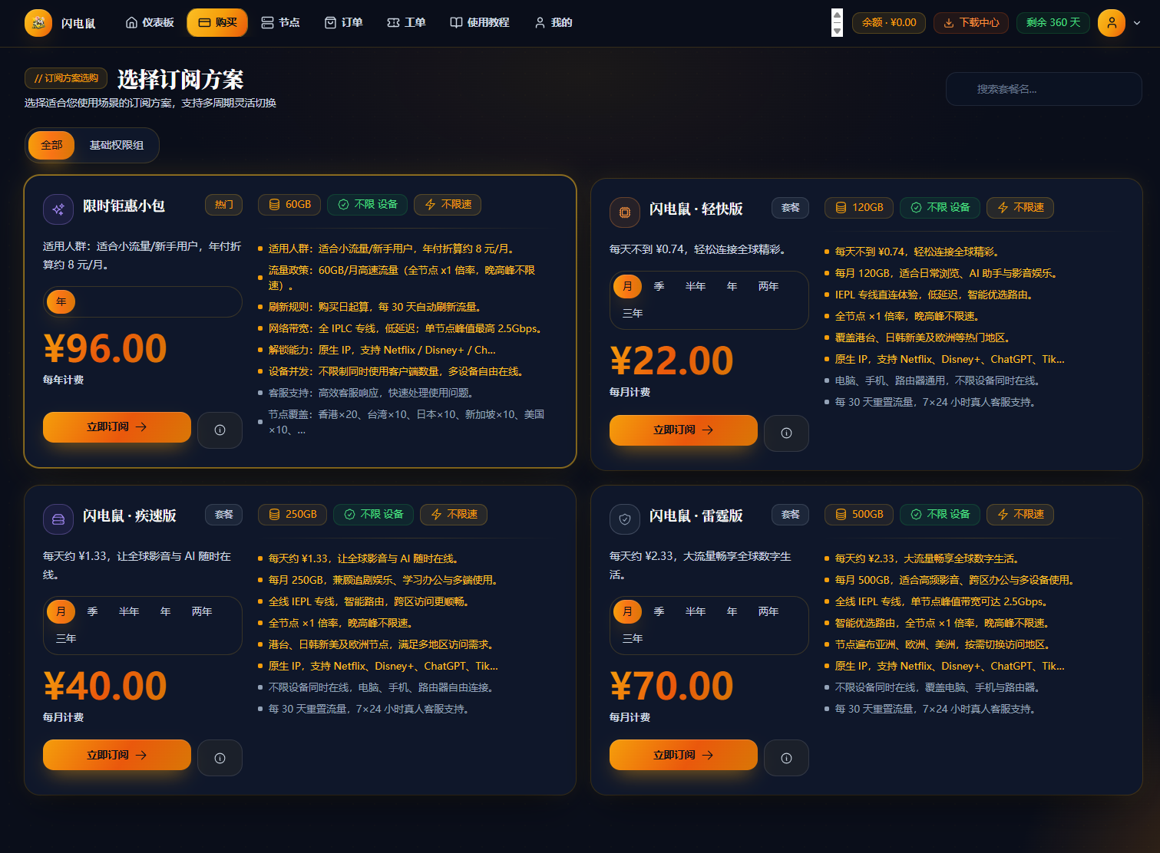Screen dimensions: 1160x853
Task: Click 立即订阅 for the ¥22.00 plan
Action: (683, 430)
